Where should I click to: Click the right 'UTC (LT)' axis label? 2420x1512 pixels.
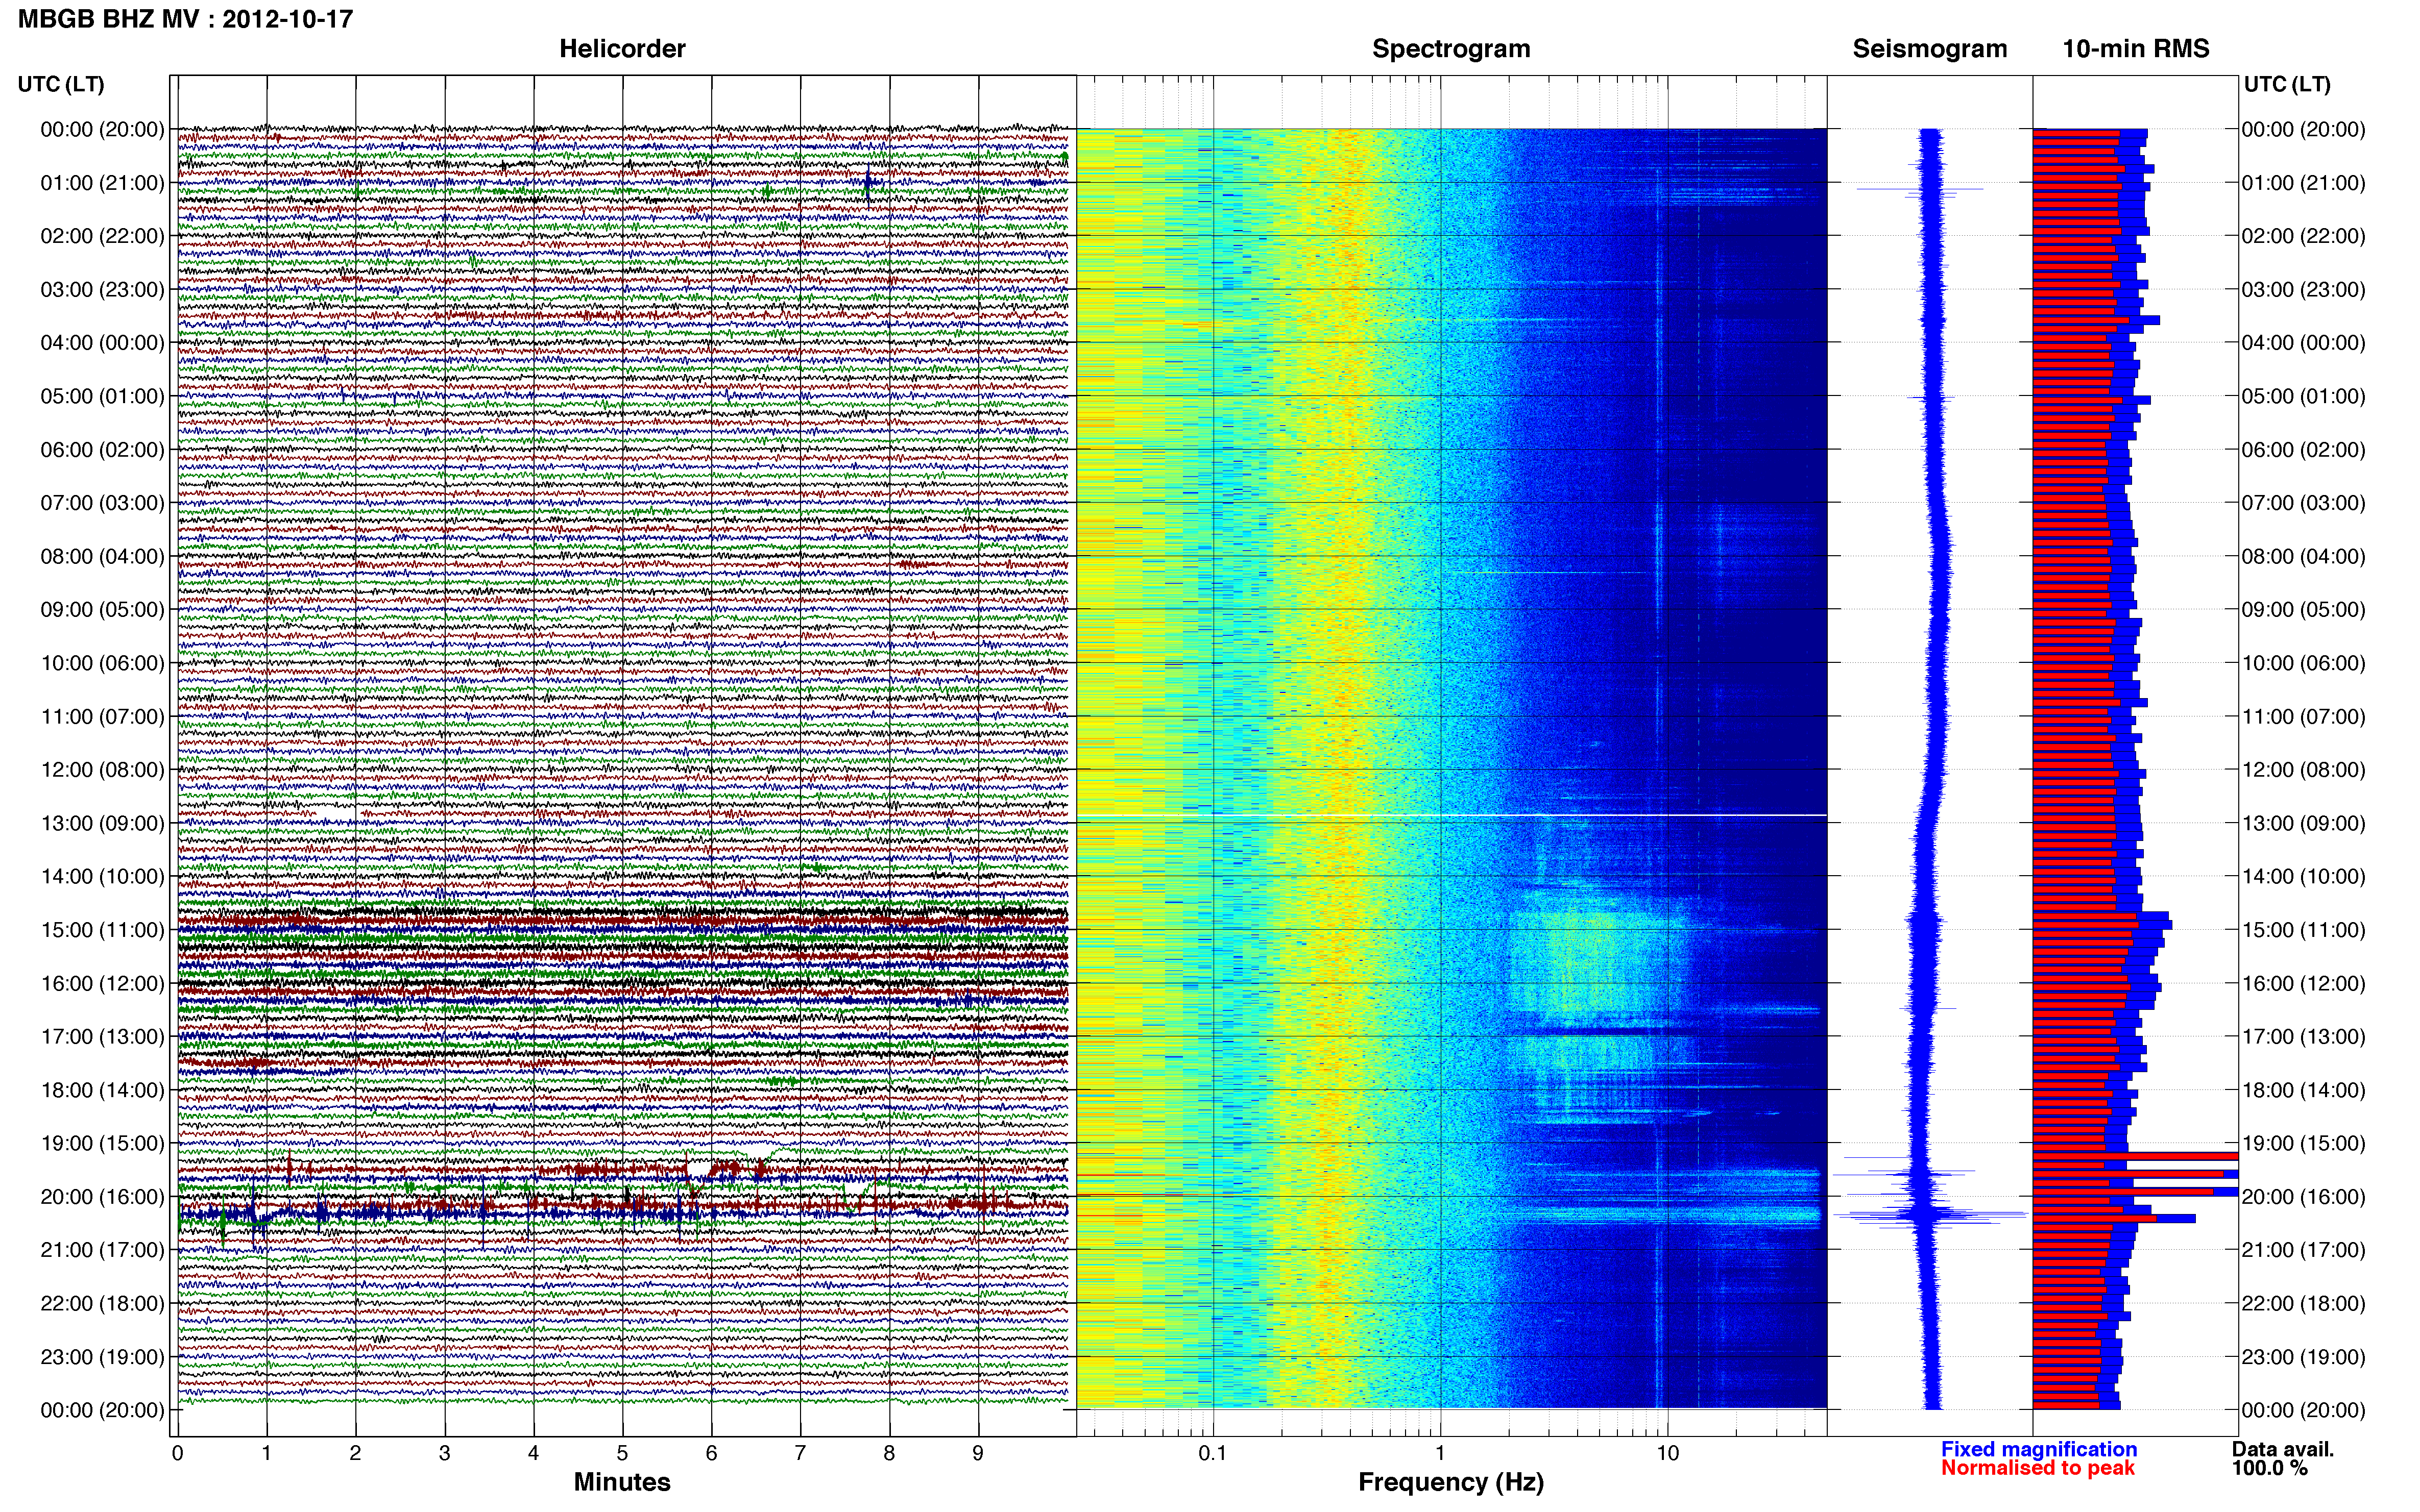(2287, 84)
